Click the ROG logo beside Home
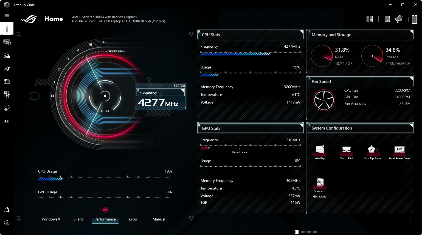This screenshot has height=235, width=422. [29, 19]
